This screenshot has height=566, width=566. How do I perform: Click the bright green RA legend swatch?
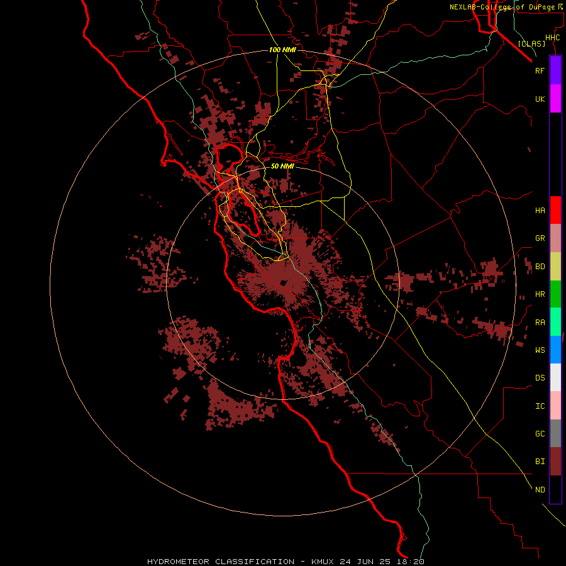pyautogui.click(x=555, y=322)
